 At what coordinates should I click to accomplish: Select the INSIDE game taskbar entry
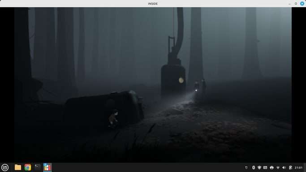(47, 168)
